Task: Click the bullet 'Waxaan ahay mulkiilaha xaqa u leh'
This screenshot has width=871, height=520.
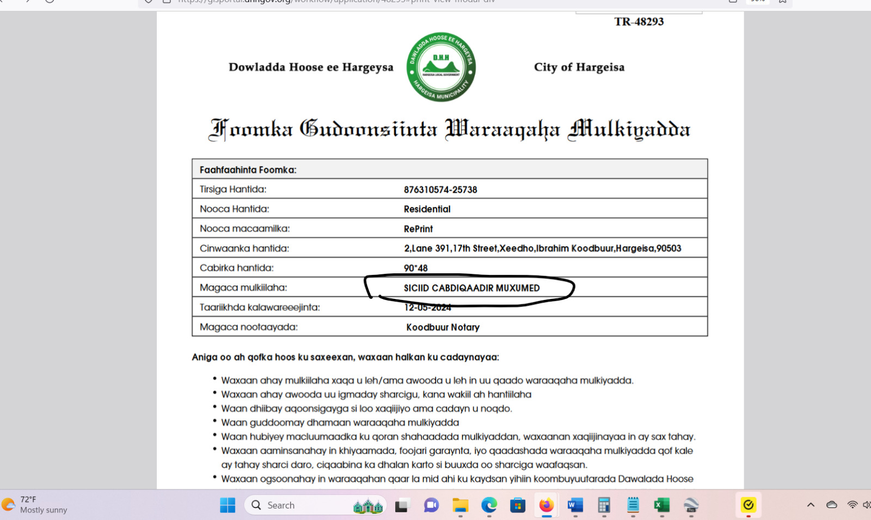Action: pos(427,380)
